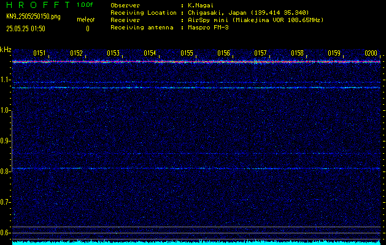Click the AirSpy mini receiver description
The image size is (386, 245).
[256, 20]
